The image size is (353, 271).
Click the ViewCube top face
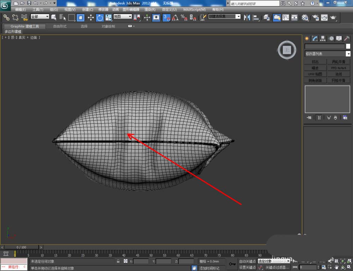coord(287,50)
